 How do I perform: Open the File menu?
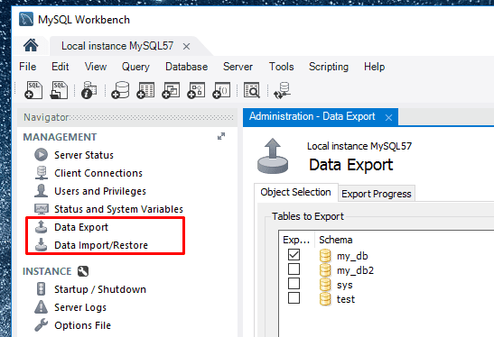click(28, 67)
